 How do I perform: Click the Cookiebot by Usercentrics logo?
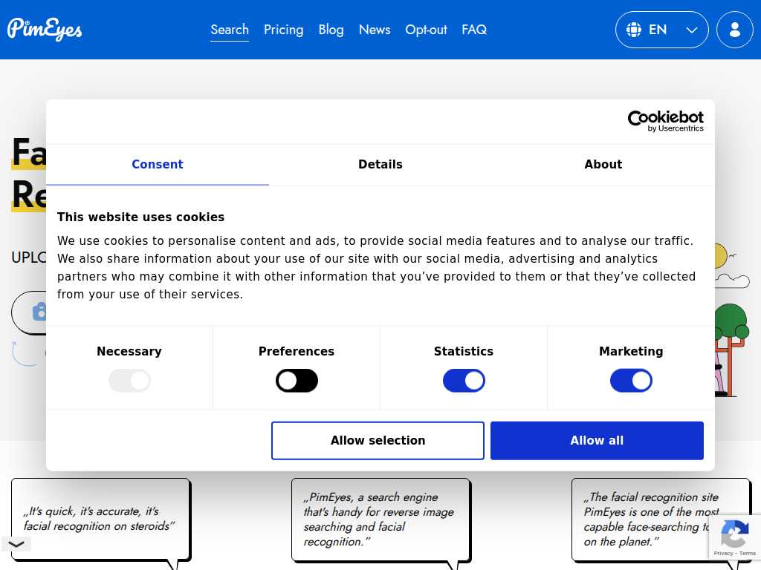point(665,121)
